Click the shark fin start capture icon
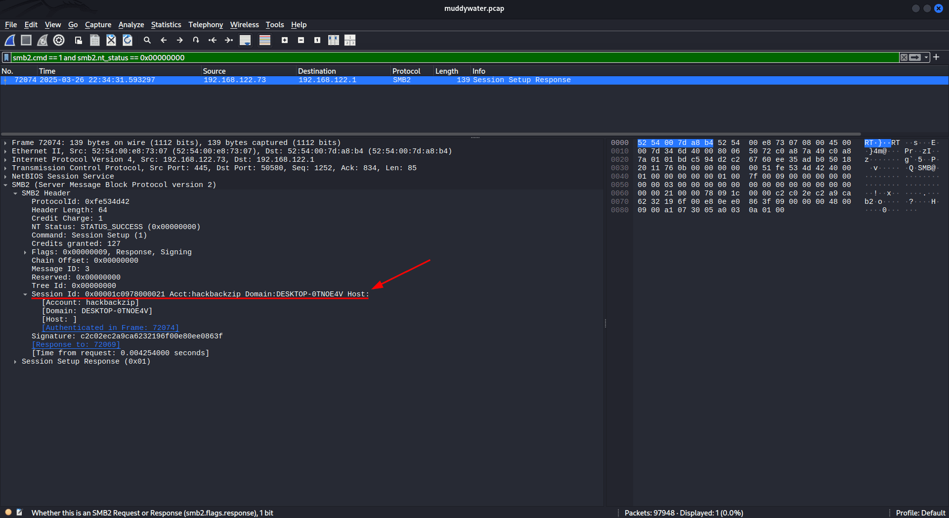This screenshot has width=949, height=518. (10, 41)
